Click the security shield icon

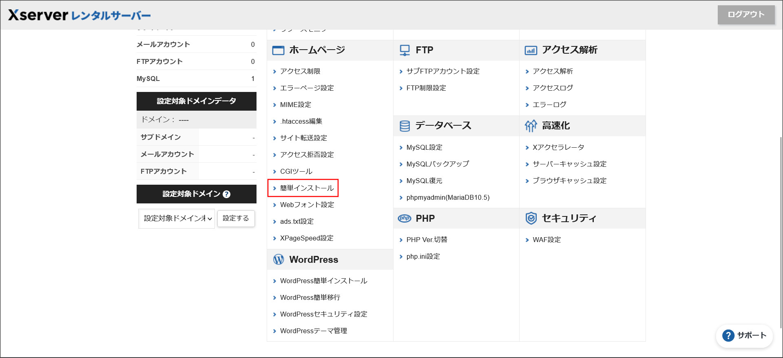pos(531,218)
